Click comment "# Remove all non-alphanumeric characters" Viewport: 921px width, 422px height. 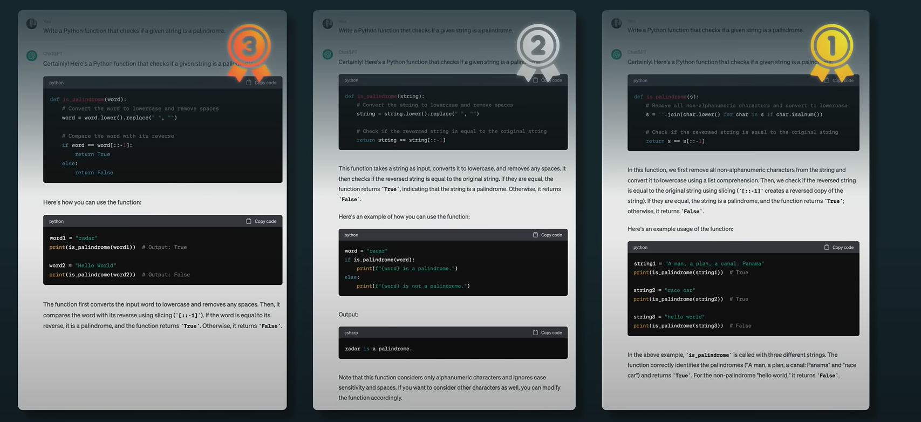(746, 106)
